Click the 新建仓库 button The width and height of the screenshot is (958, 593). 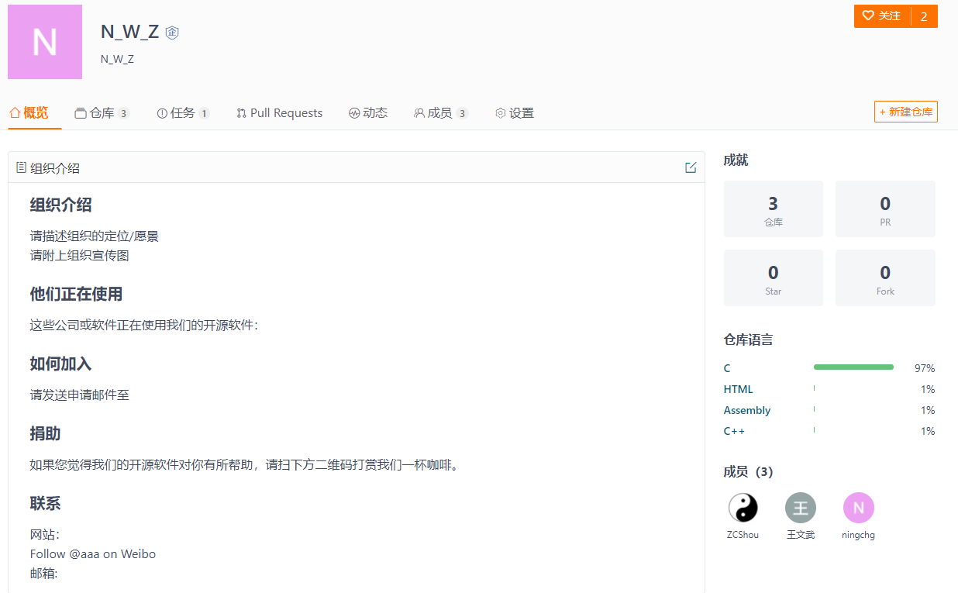pyautogui.click(x=905, y=112)
